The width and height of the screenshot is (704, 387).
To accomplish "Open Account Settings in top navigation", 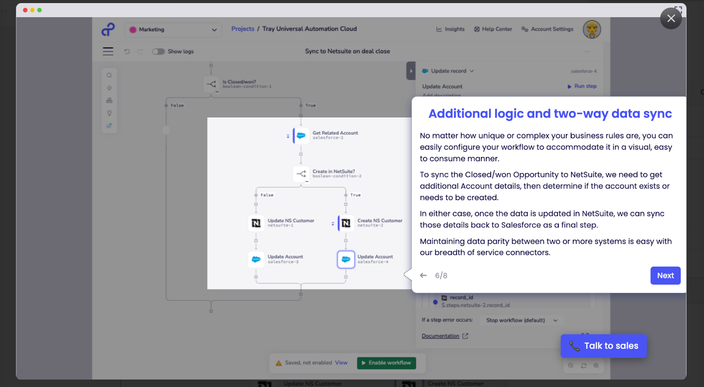I will tap(547, 29).
